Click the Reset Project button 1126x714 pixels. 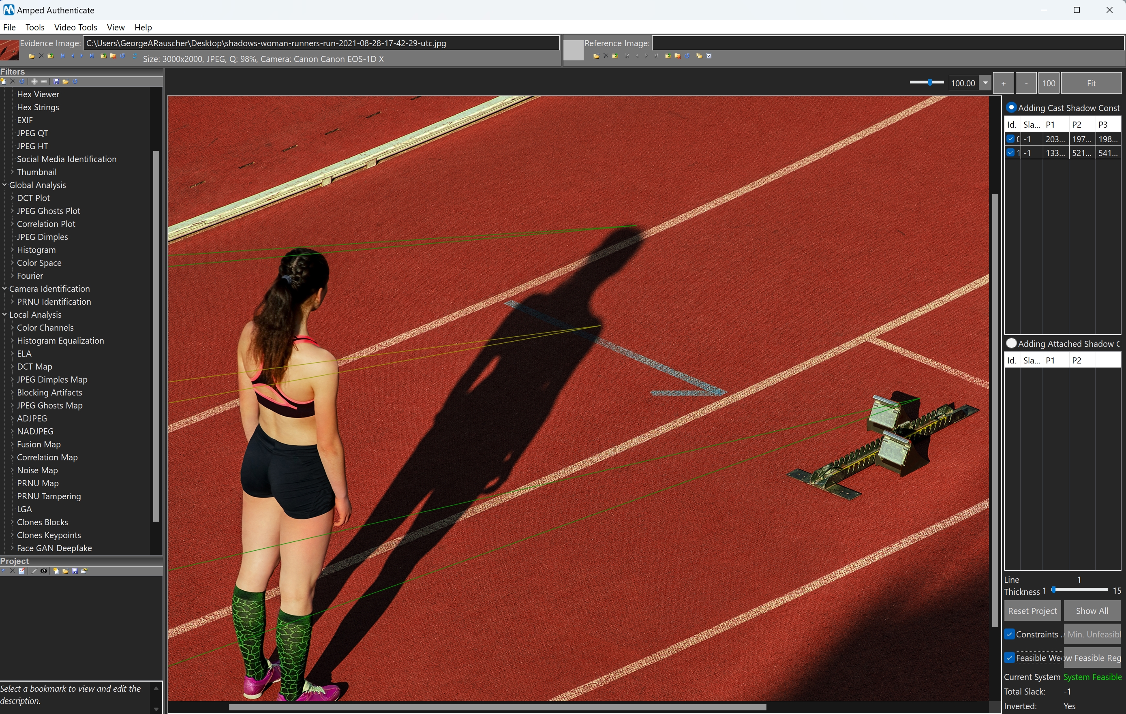click(1032, 611)
